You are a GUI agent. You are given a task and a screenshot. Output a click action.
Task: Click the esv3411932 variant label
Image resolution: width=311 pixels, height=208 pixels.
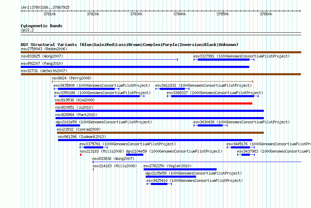click(x=203, y=85)
